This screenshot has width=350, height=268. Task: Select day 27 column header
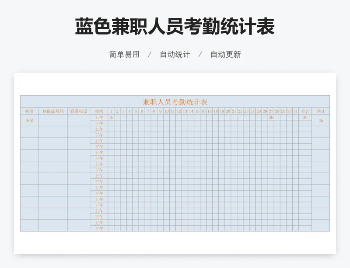click(x=271, y=111)
